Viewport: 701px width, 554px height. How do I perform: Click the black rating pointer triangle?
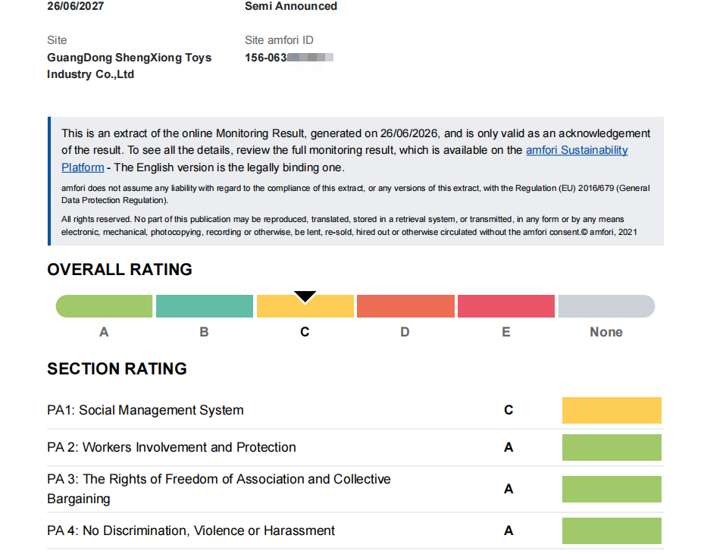(x=305, y=296)
